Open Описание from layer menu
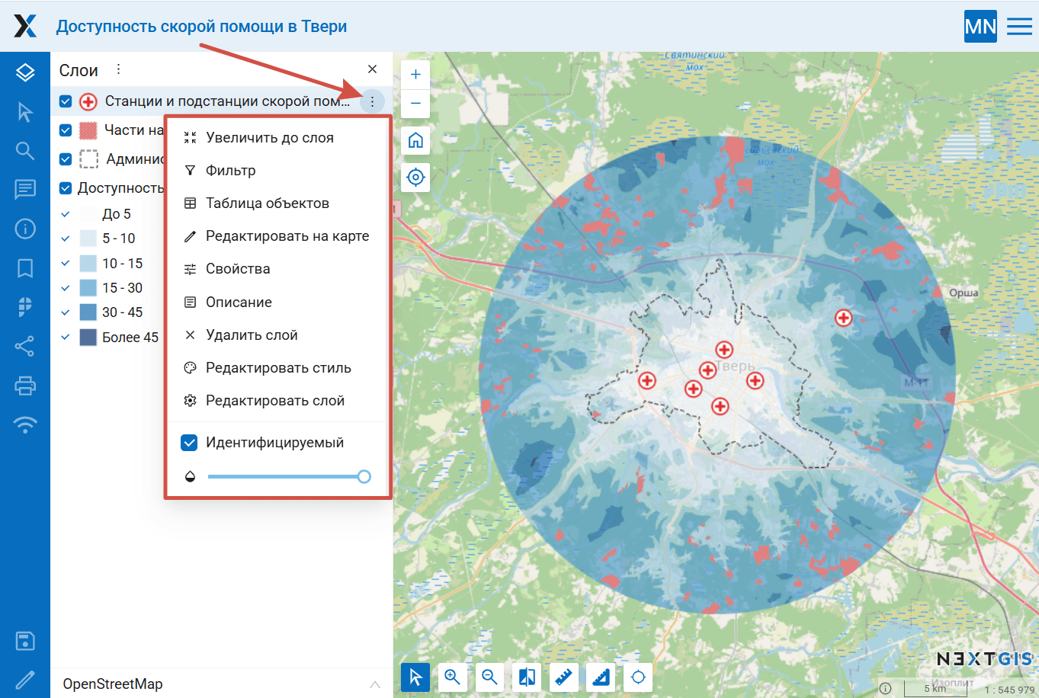The width and height of the screenshot is (1039, 698). point(277,303)
